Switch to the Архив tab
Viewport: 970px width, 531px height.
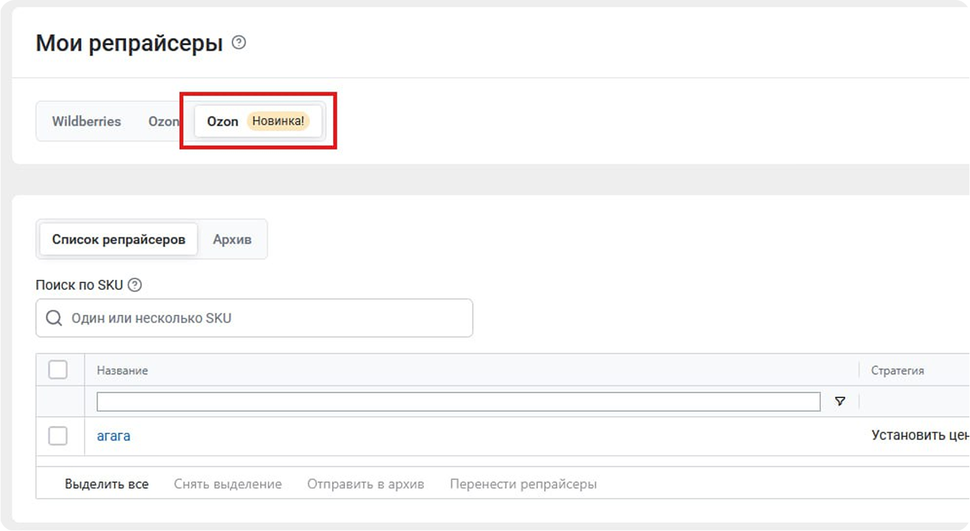click(232, 239)
